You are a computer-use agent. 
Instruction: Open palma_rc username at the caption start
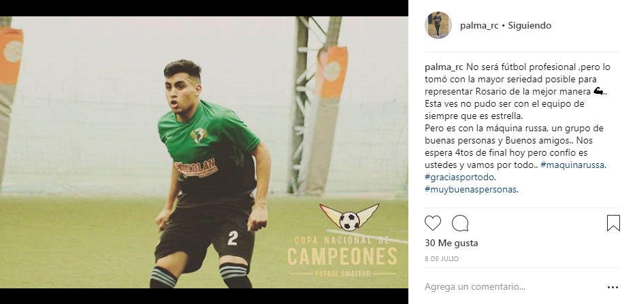(444, 67)
